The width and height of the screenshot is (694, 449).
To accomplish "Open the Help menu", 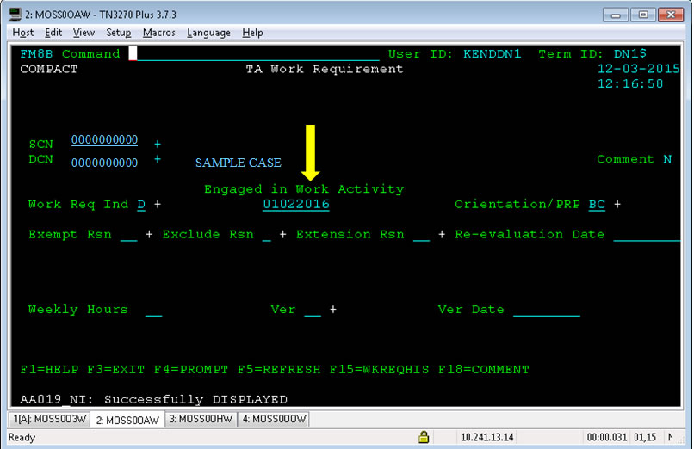I will (252, 33).
